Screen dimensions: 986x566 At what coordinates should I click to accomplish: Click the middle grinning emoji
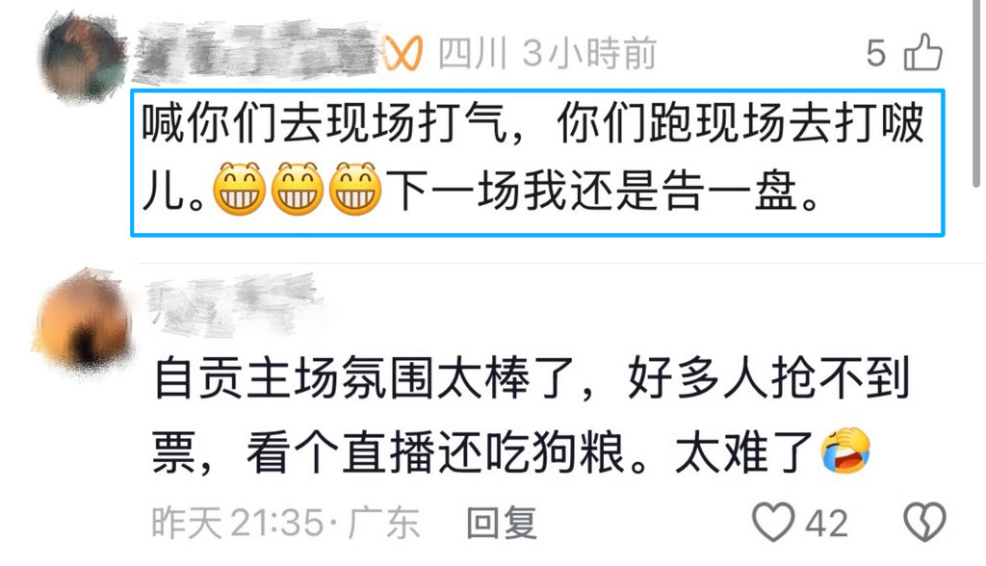pyautogui.click(x=298, y=189)
